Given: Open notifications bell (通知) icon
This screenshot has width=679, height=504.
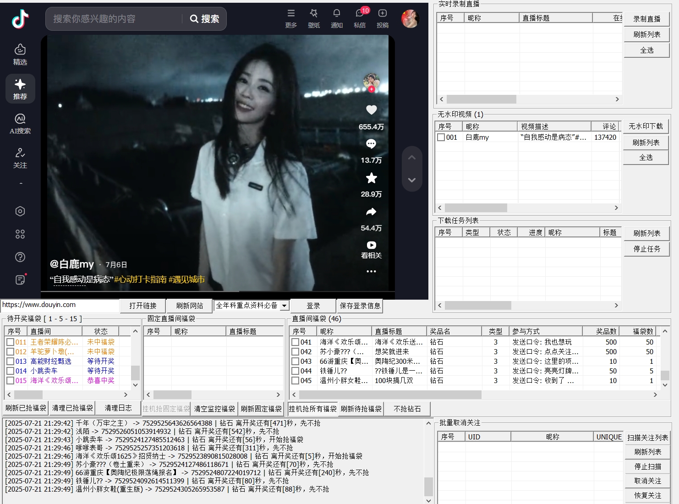Looking at the screenshot, I should (337, 14).
